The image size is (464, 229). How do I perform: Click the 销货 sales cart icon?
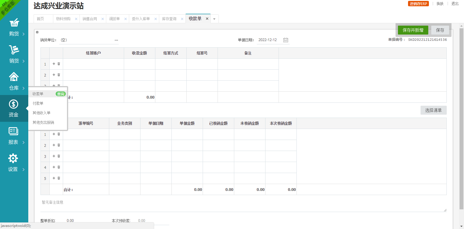[14, 50]
